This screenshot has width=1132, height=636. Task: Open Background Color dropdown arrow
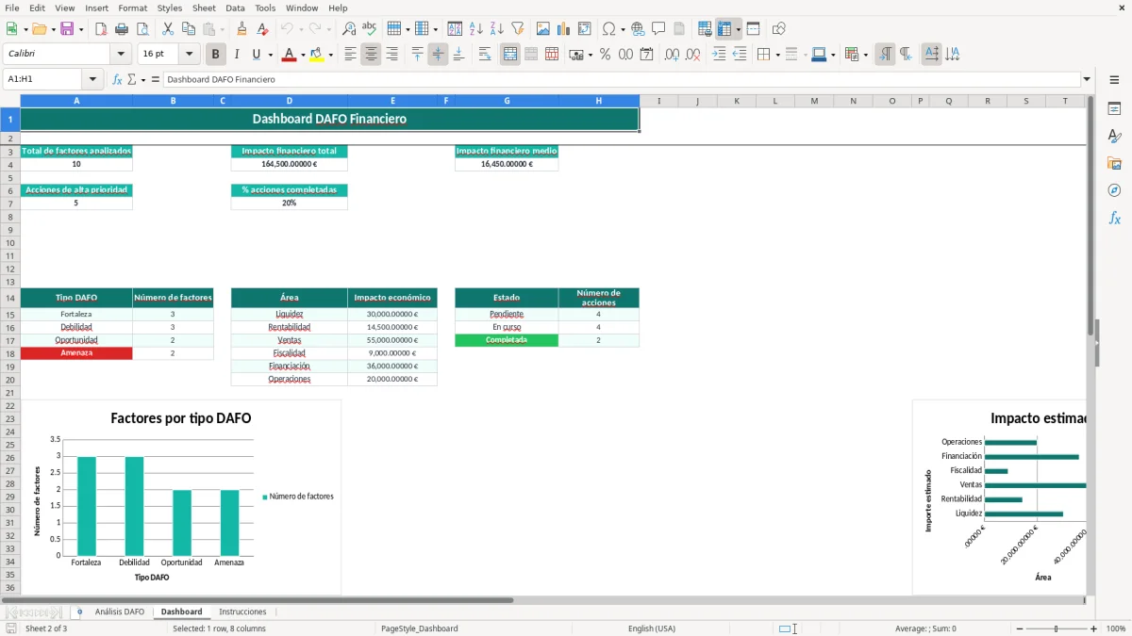click(330, 55)
